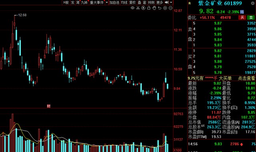This screenshot has width=256, height=152.
Task: Open 重大事件 major events
Action: pos(97,2)
